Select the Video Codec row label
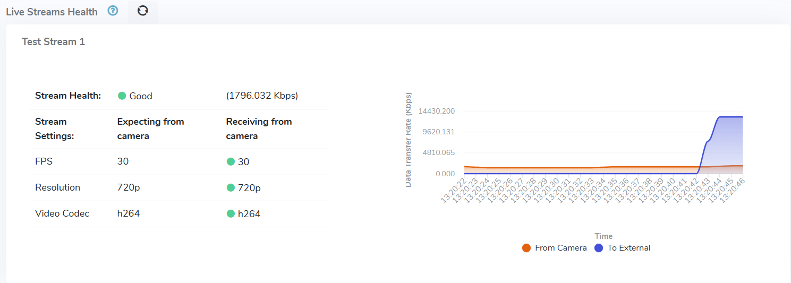 (62, 213)
